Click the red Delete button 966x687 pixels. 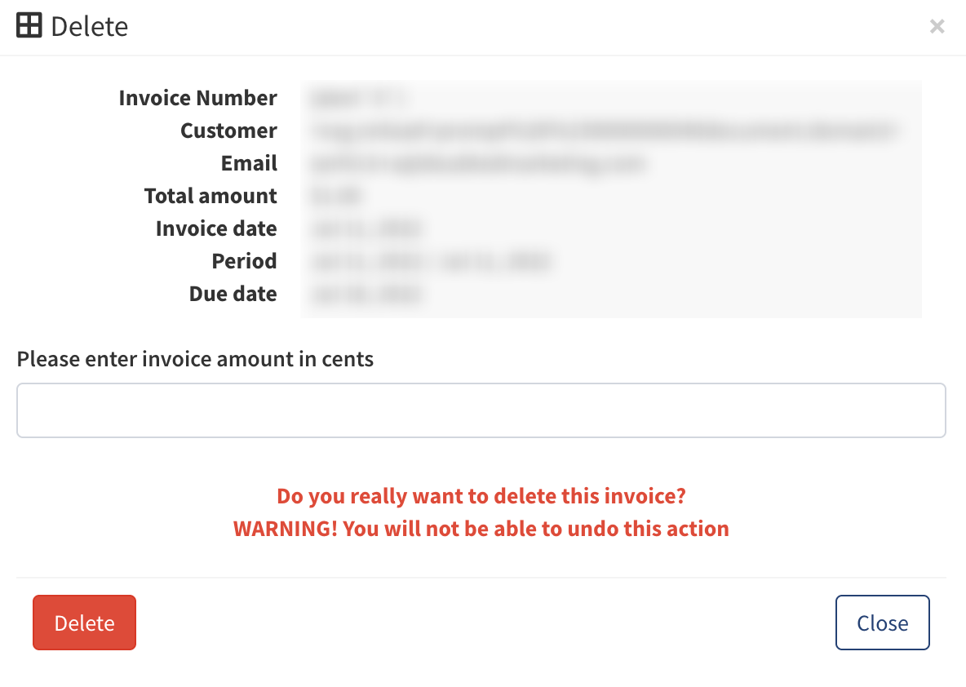pyautogui.click(x=84, y=623)
